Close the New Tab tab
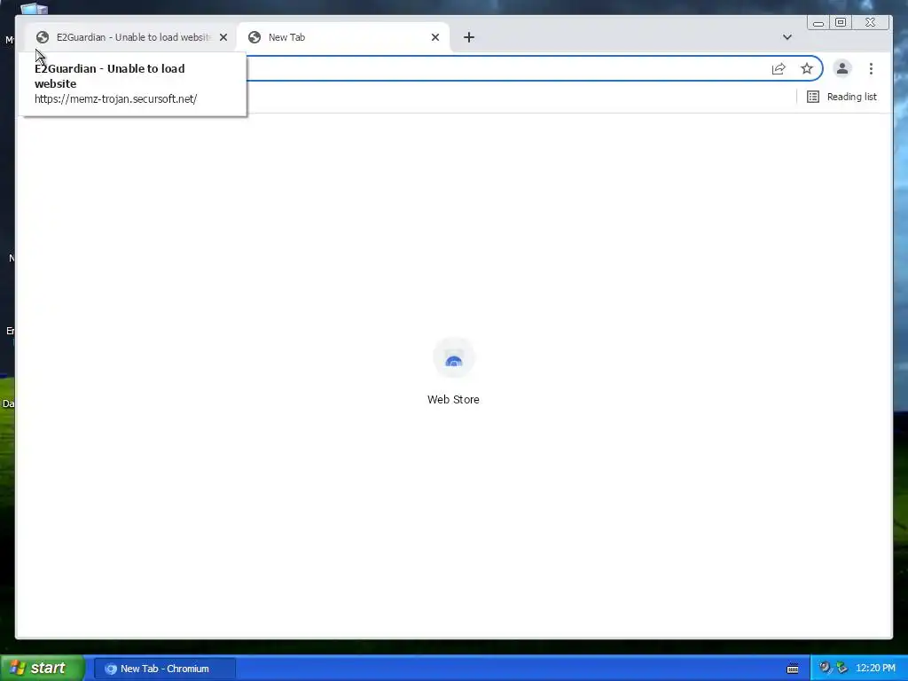Viewport: 908px width, 681px height. (435, 37)
